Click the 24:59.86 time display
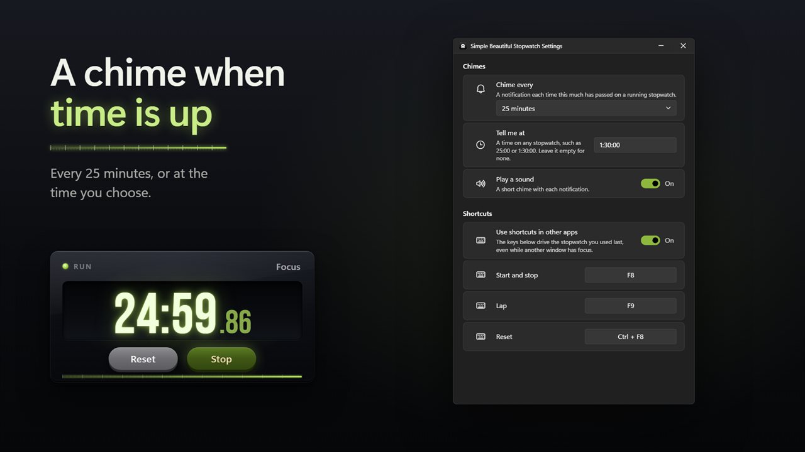 (182, 312)
